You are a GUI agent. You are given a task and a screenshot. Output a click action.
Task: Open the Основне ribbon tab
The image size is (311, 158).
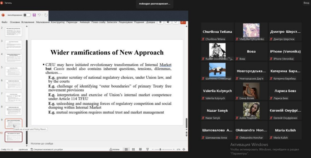[15, 22]
